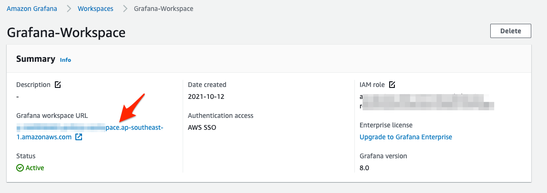This screenshot has height=193, width=547.
Task: Select the Grafana-Workspace breadcrumb item
Action: pos(164,9)
